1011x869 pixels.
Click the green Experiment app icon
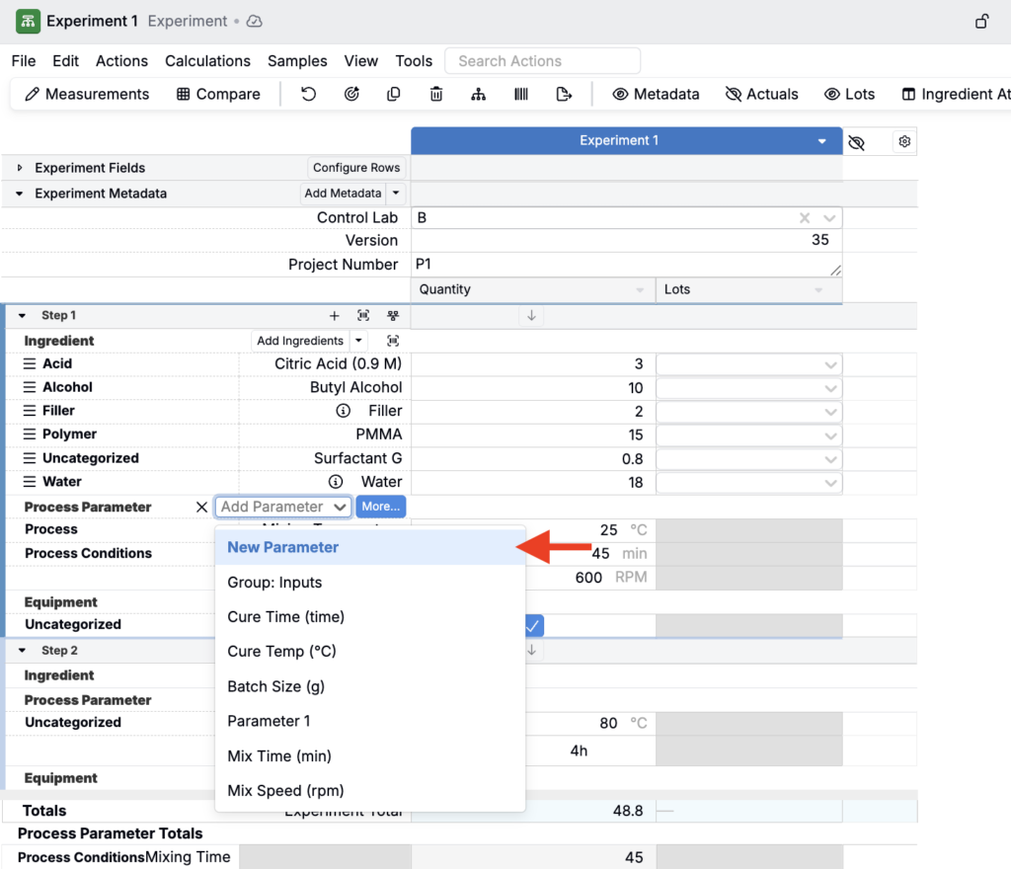click(x=28, y=22)
